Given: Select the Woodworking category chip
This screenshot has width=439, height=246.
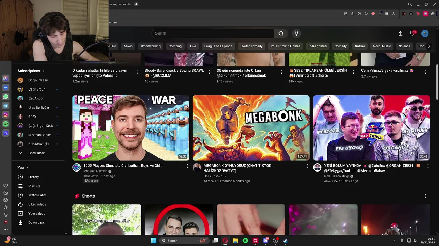Looking at the screenshot, I should 151,46.
